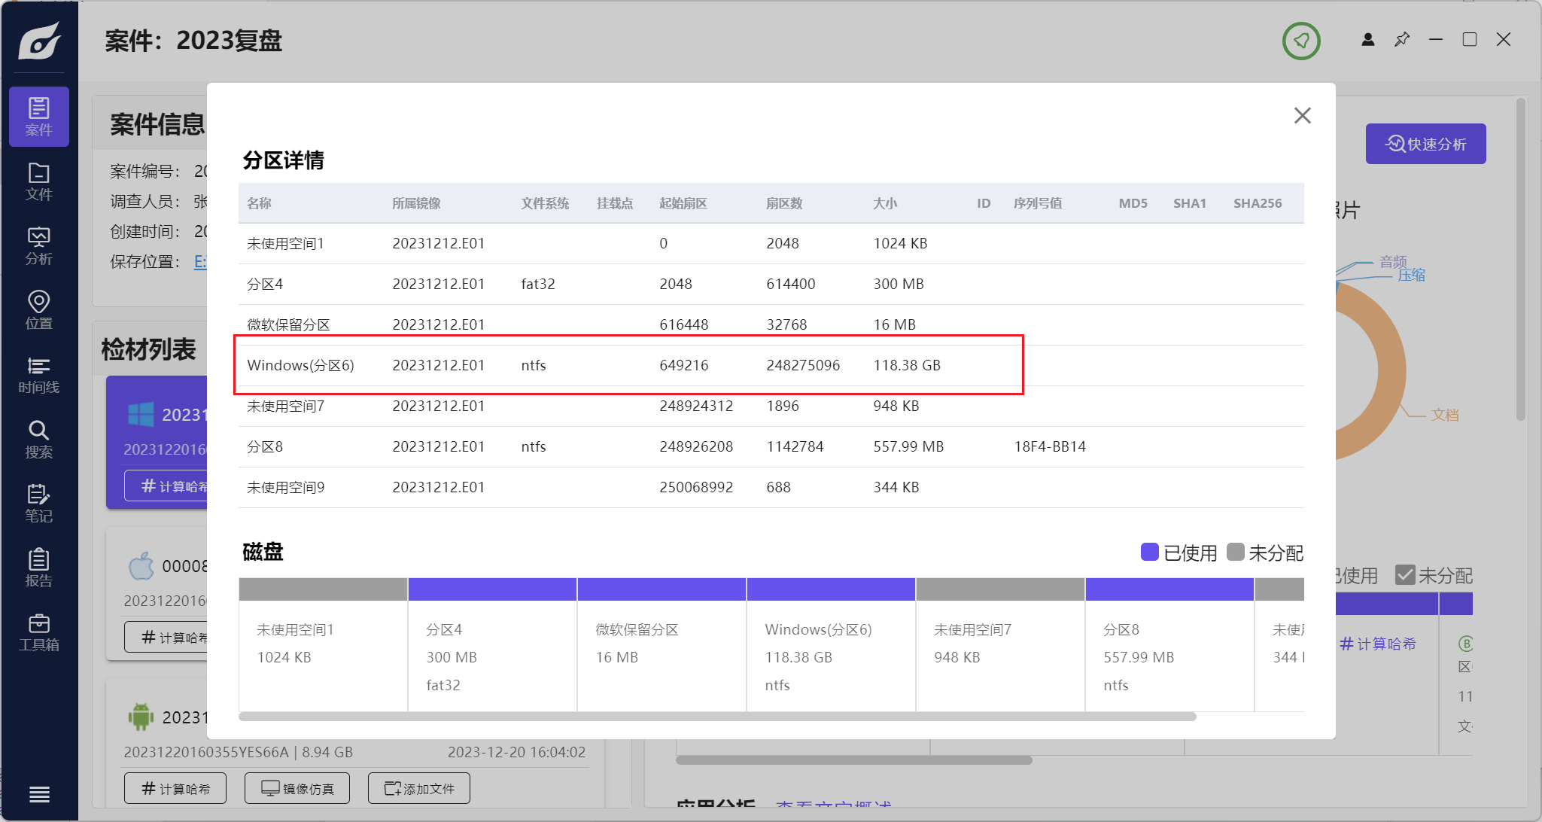Click the 分区4 disk map block
Screen dimensions: 1542x822
tap(492, 644)
